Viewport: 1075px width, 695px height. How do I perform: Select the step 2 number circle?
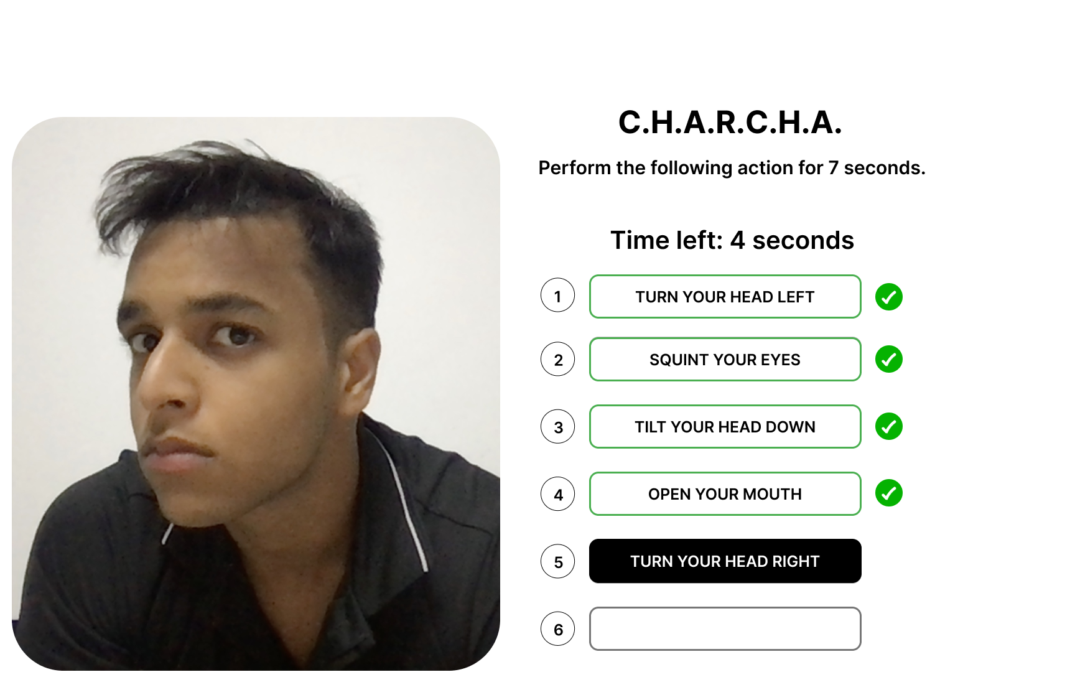point(557,359)
